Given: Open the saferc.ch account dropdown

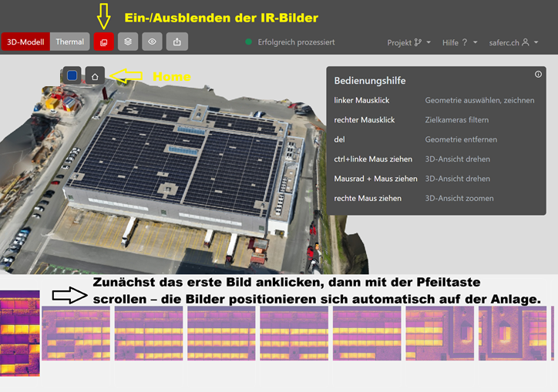Looking at the screenshot, I should click(514, 42).
